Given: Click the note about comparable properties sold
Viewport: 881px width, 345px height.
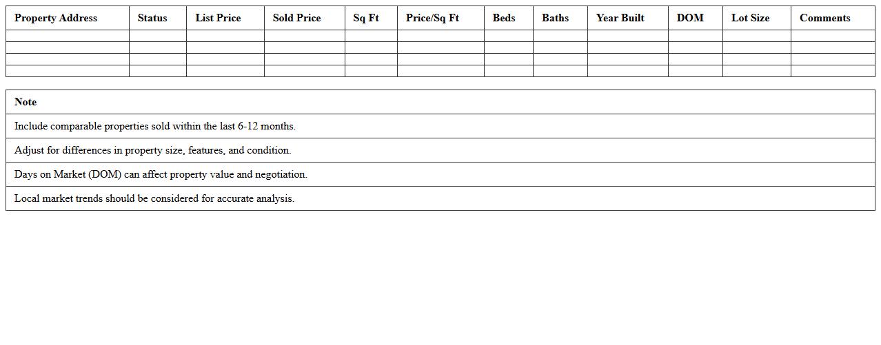Looking at the screenshot, I should click(x=155, y=126).
